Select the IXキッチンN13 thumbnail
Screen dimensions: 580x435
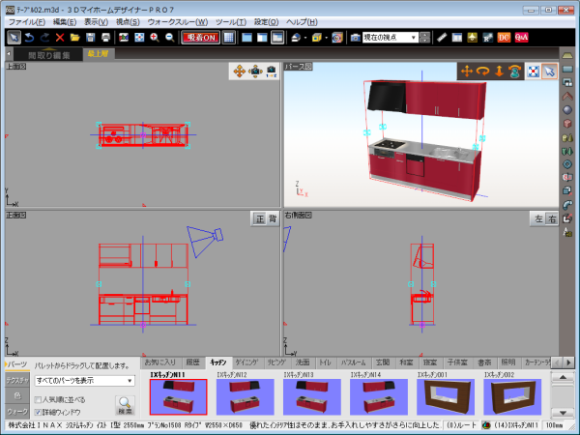tap(311, 396)
